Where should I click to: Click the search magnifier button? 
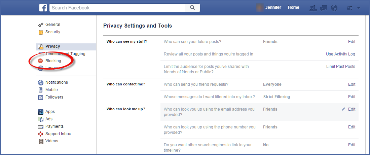point(192,8)
